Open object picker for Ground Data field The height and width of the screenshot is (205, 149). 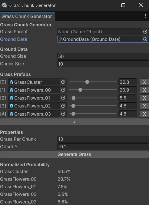[145, 39]
